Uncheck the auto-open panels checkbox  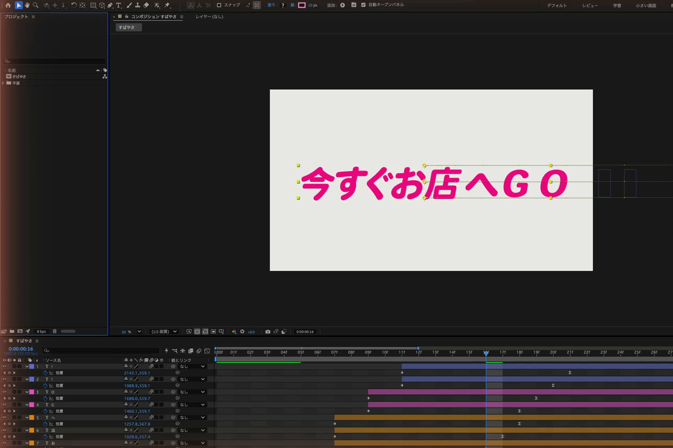363,5
